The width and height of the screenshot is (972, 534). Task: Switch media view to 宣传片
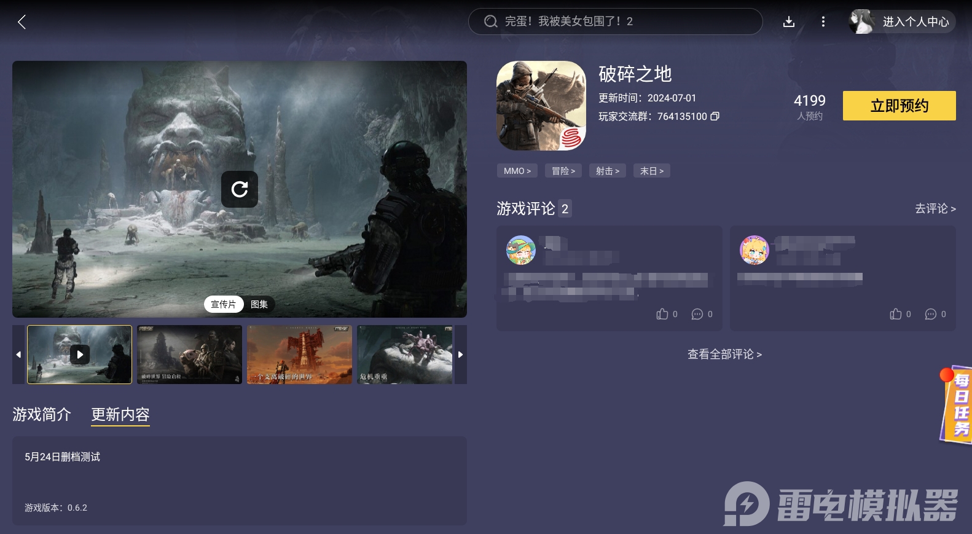pos(224,304)
